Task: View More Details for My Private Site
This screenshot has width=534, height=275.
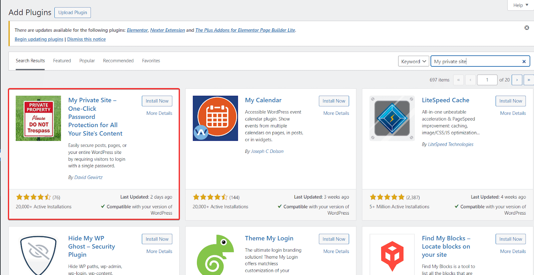Action: pos(159,113)
